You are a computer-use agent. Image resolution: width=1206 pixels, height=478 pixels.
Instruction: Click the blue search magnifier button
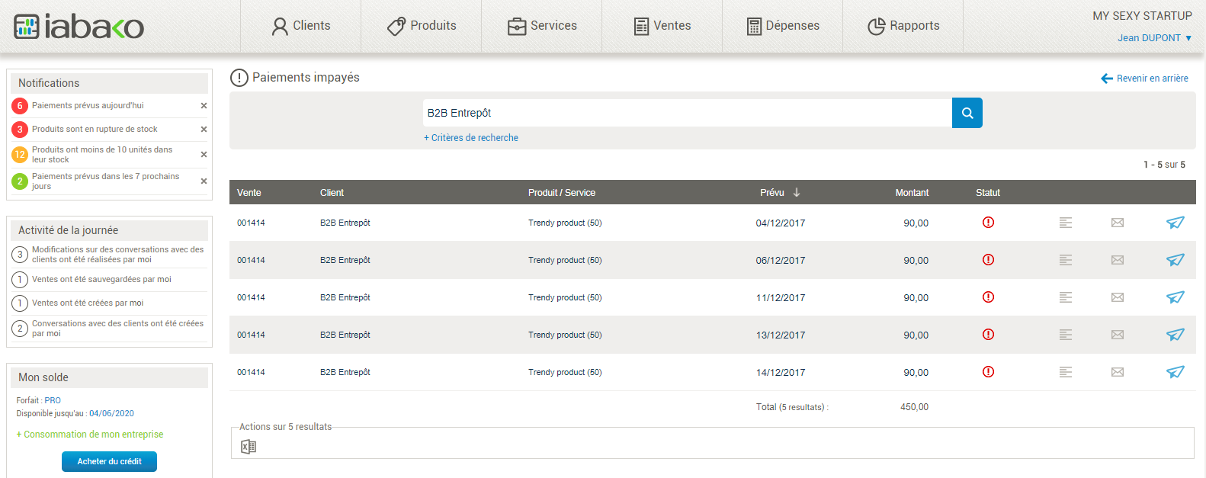tap(967, 113)
